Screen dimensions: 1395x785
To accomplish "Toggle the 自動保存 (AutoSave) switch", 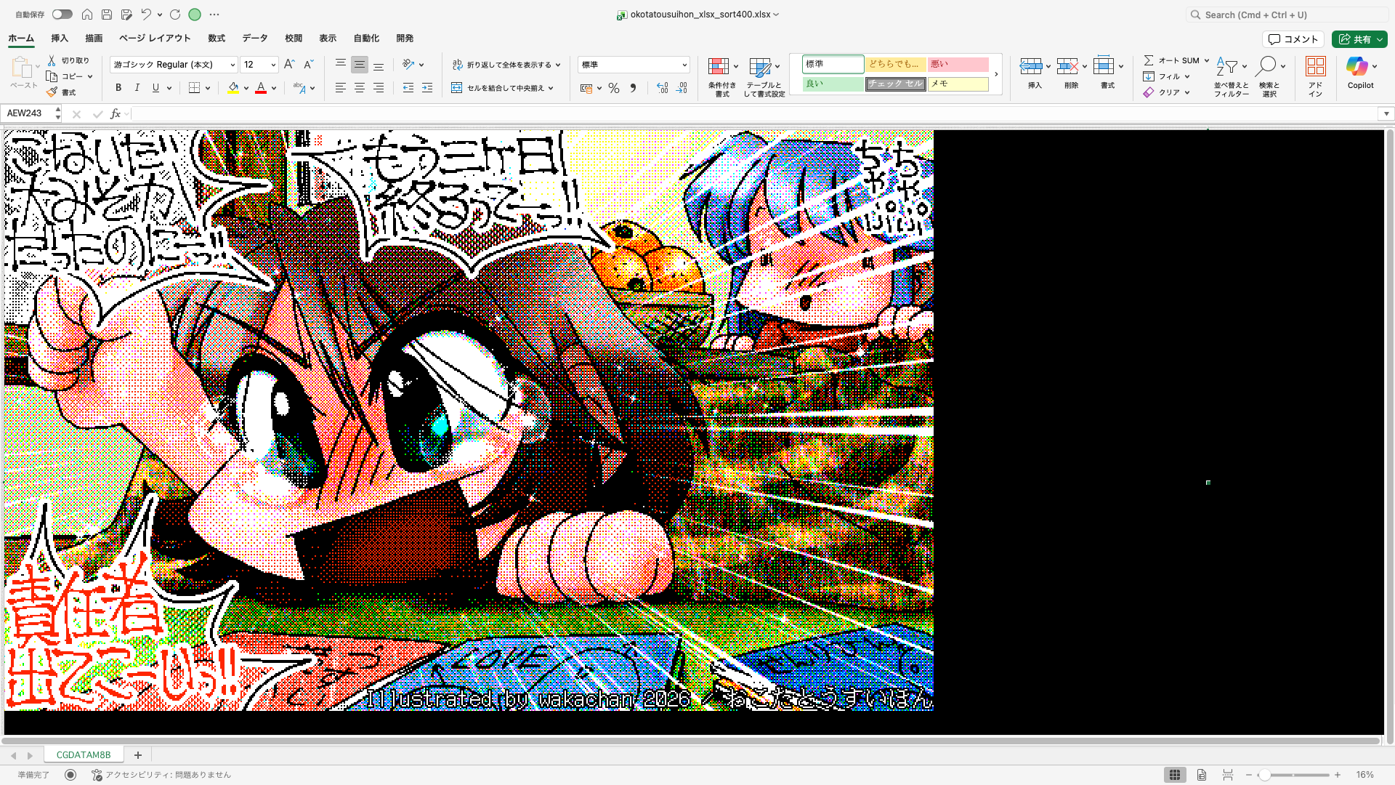I will pos(62,14).
